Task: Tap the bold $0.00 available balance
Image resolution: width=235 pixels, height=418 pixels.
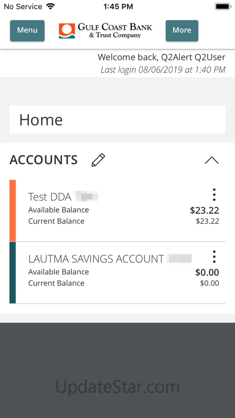Action: [207, 272]
